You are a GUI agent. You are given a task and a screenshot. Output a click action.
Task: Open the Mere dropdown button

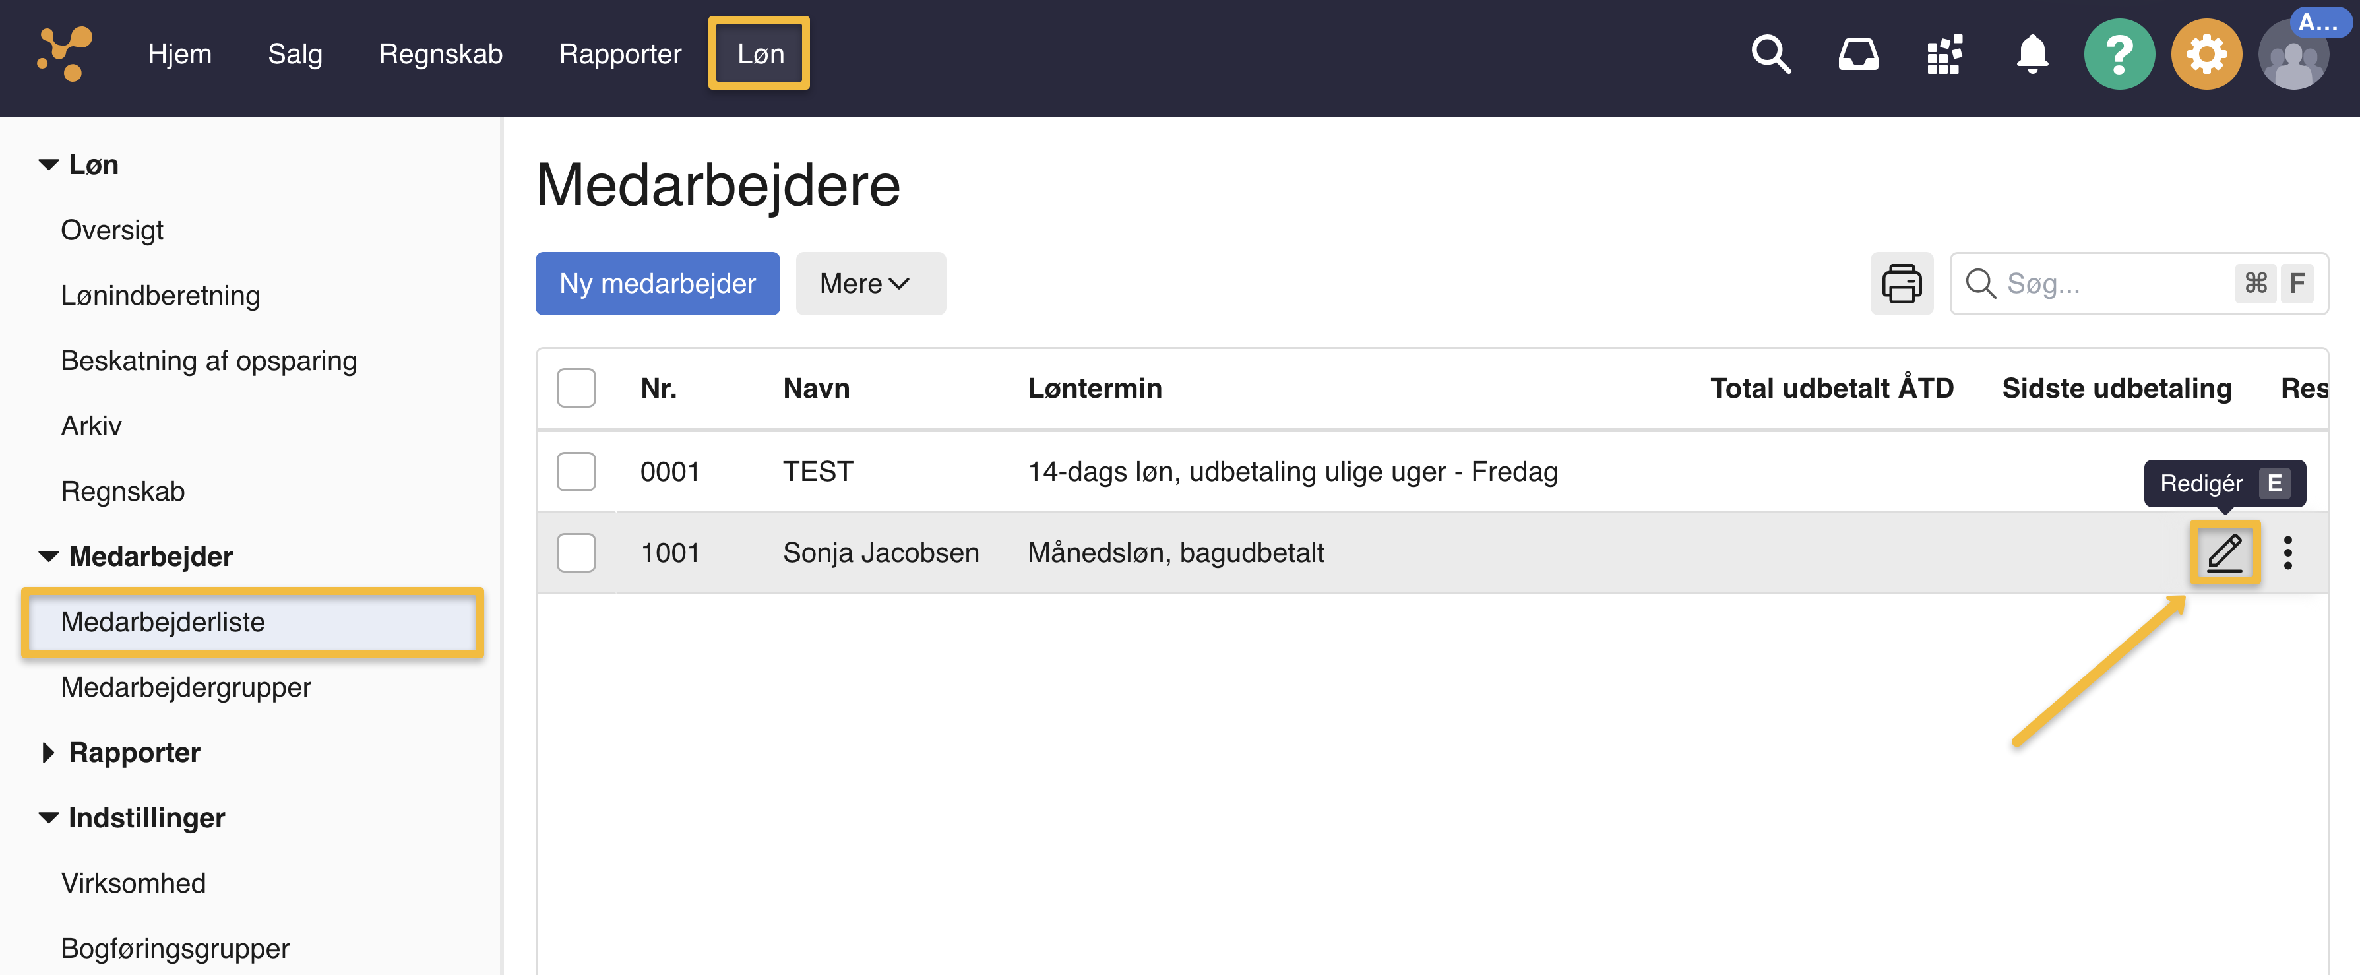click(869, 284)
